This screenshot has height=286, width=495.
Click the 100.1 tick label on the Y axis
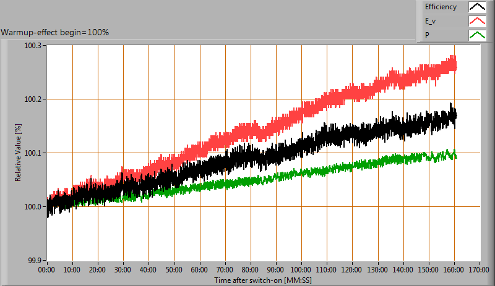click(33, 153)
